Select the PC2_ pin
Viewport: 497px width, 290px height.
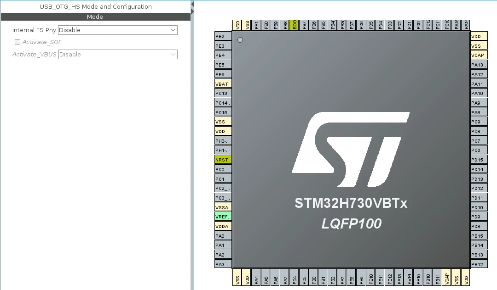223,188
